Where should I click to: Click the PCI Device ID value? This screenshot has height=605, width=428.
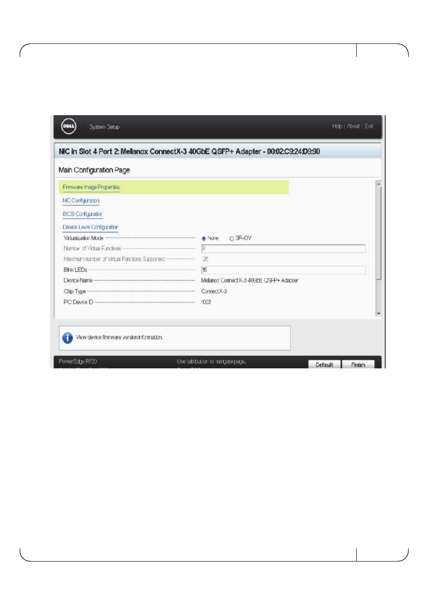[x=206, y=302]
